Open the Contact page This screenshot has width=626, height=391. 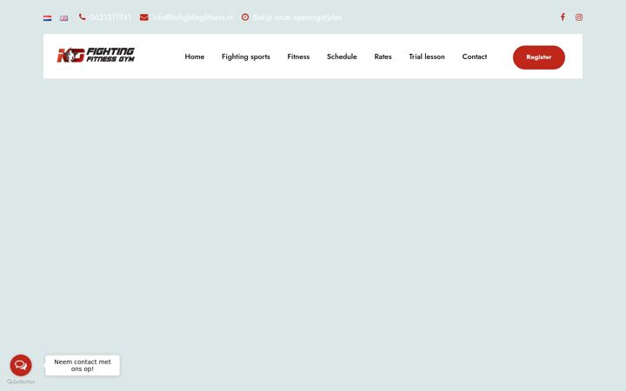tap(475, 56)
